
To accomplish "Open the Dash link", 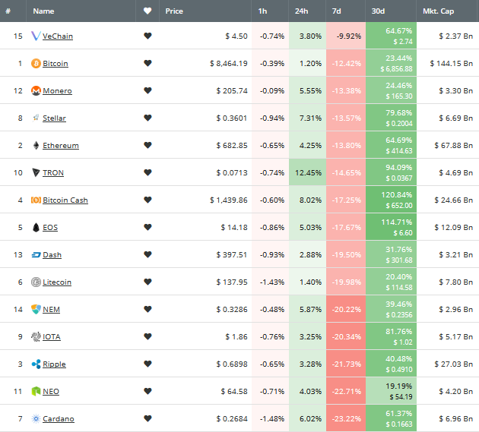I will 52,255.
